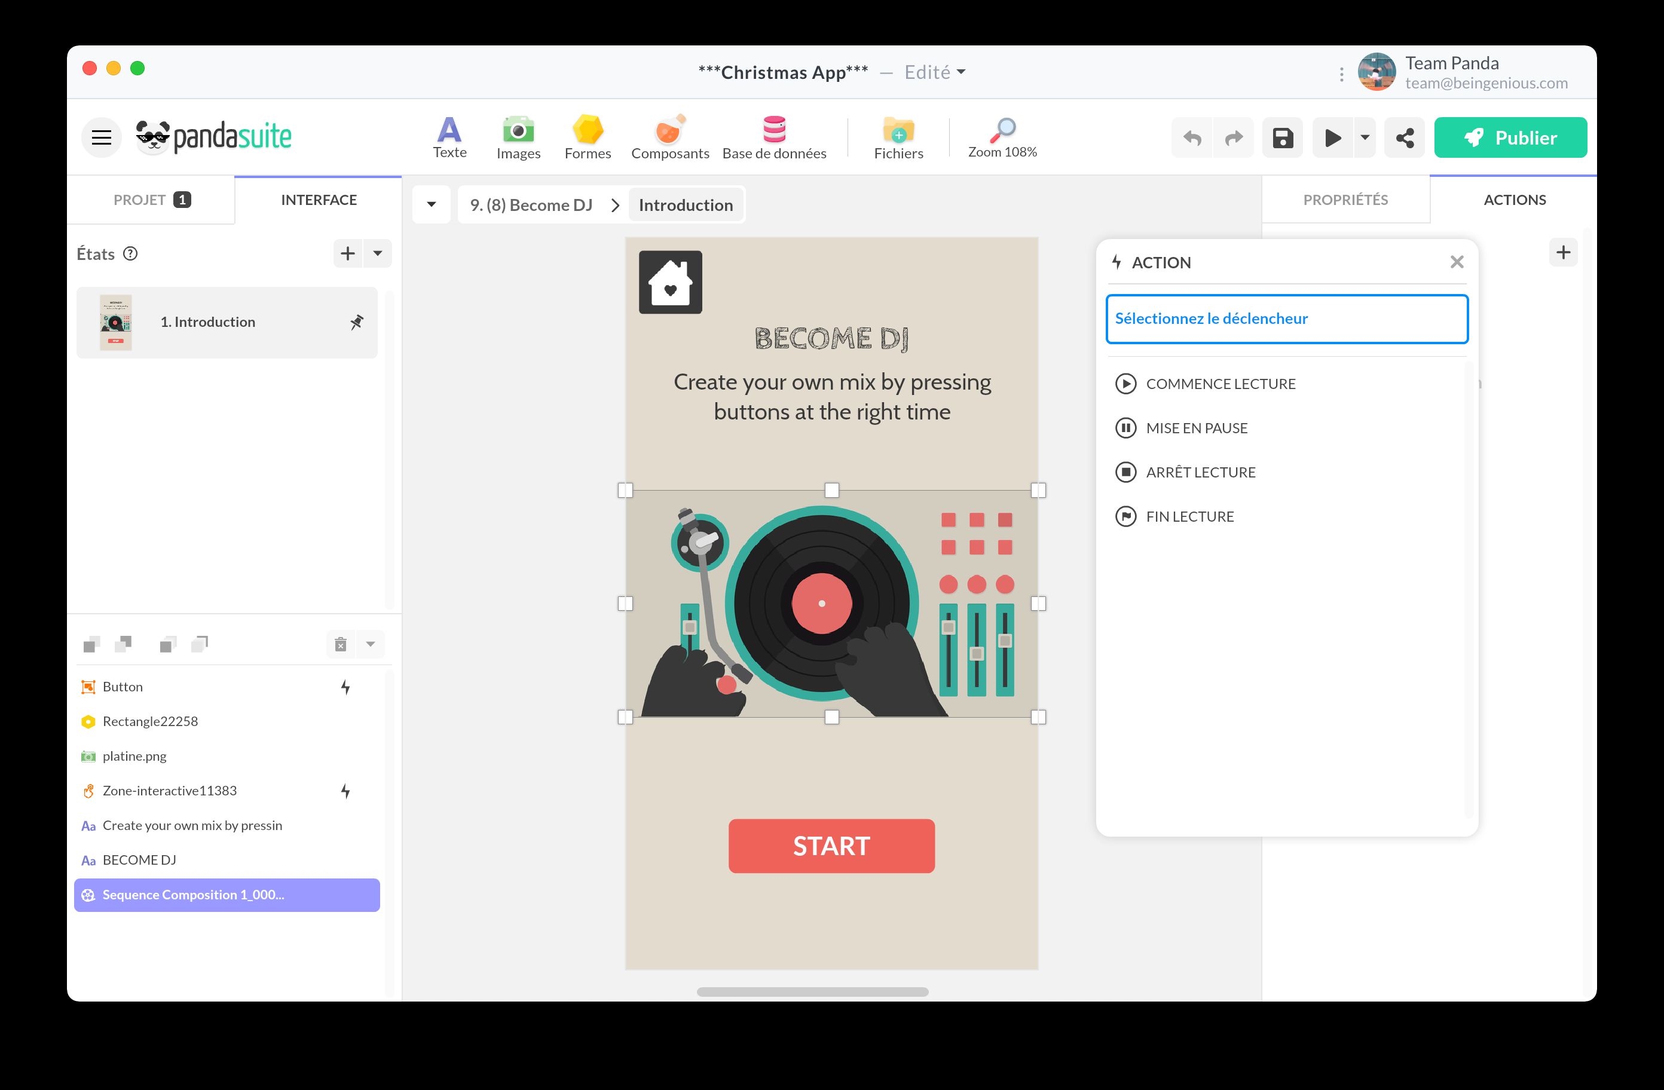This screenshot has height=1090, width=1664.
Task: Expand the États add dropdown arrow
Action: click(x=378, y=253)
